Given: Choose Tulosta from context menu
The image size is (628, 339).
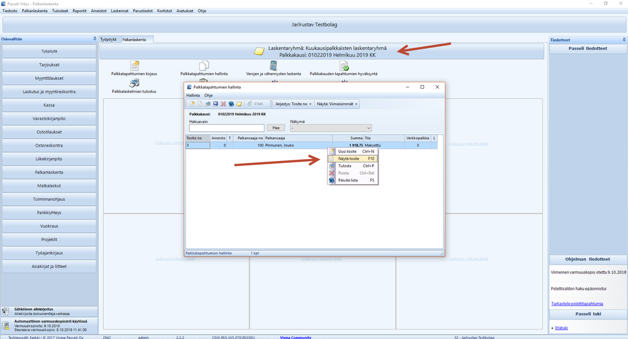Looking at the screenshot, I should [353, 166].
